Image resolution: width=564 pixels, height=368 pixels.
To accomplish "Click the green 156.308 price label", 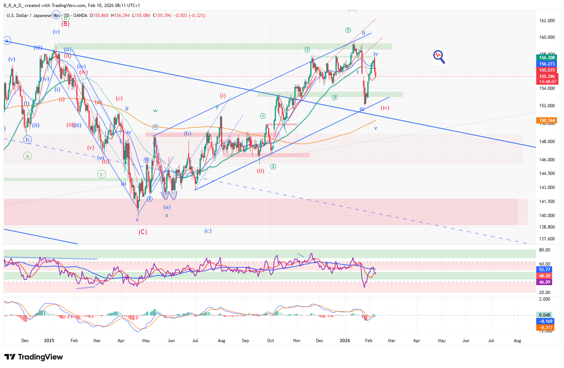I will [x=547, y=58].
